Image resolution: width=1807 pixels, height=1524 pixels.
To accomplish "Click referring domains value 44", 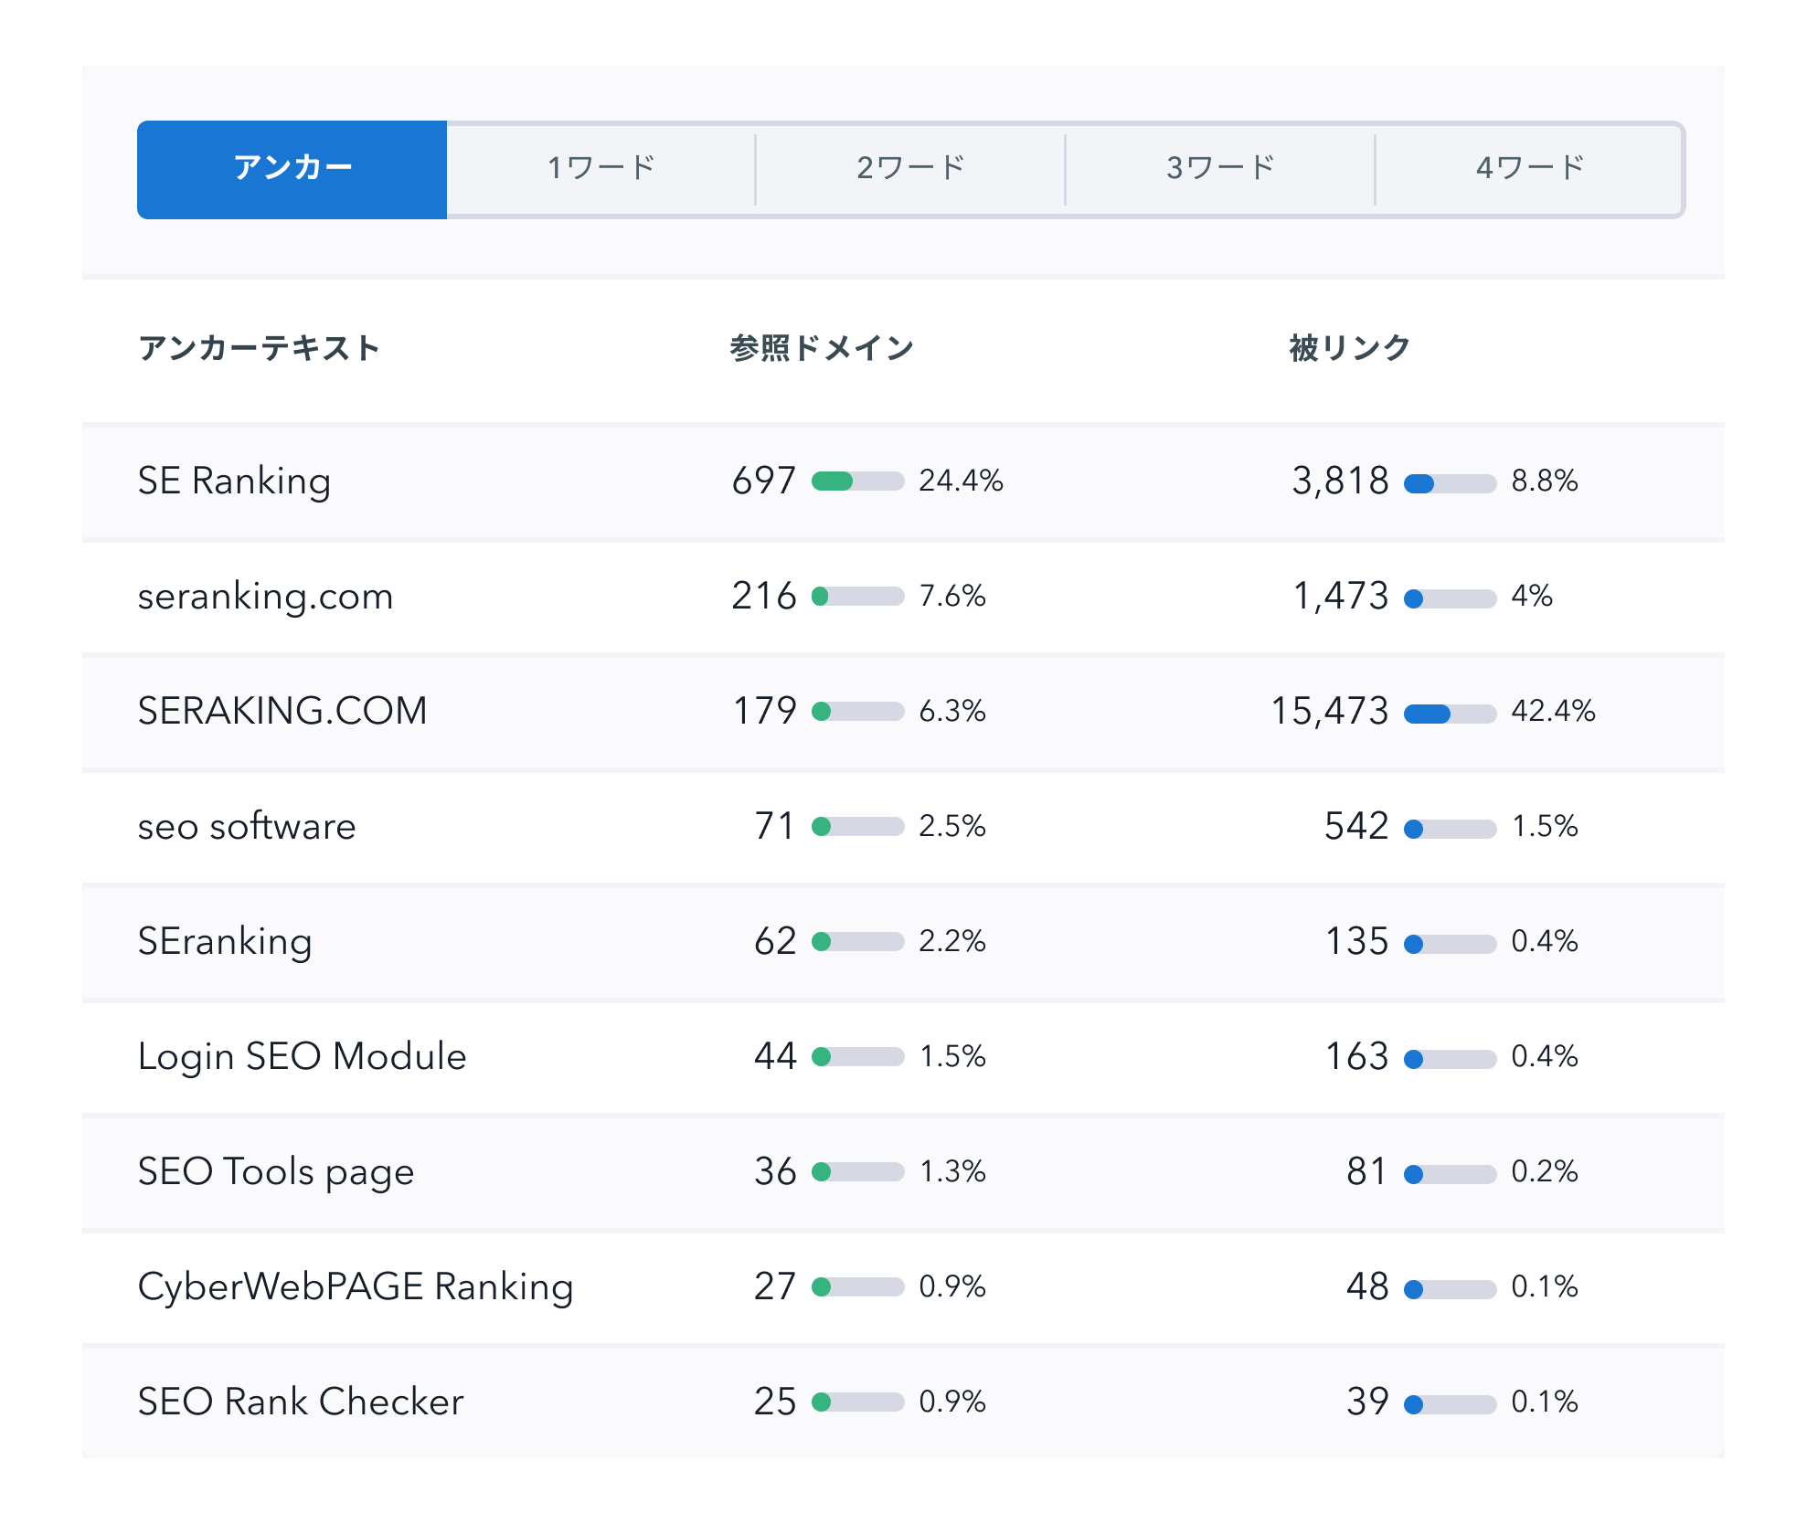I will click(x=775, y=1057).
